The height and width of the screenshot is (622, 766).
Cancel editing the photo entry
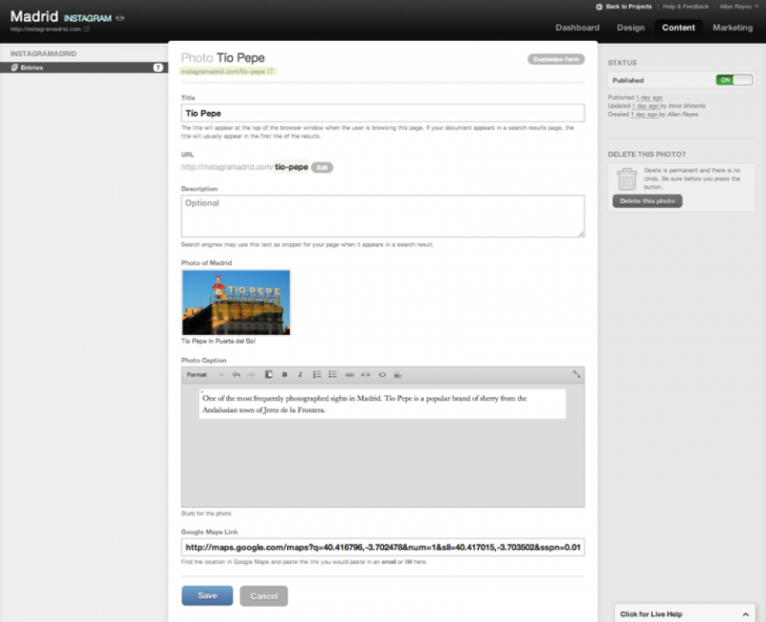264,596
